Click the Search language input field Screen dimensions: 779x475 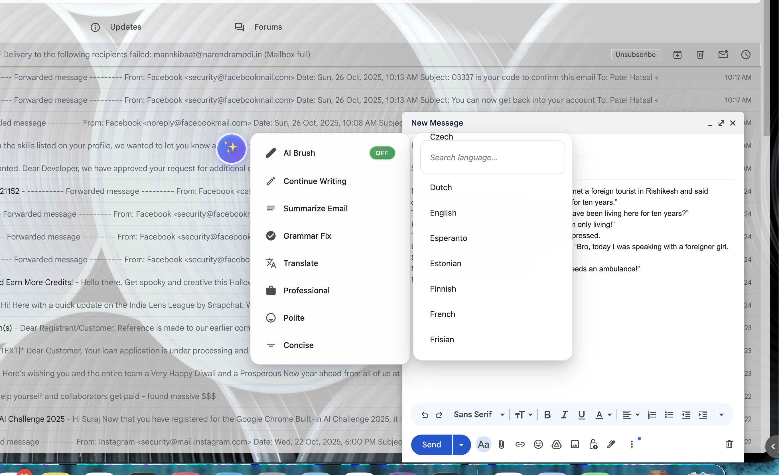click(x=492, y=157)
